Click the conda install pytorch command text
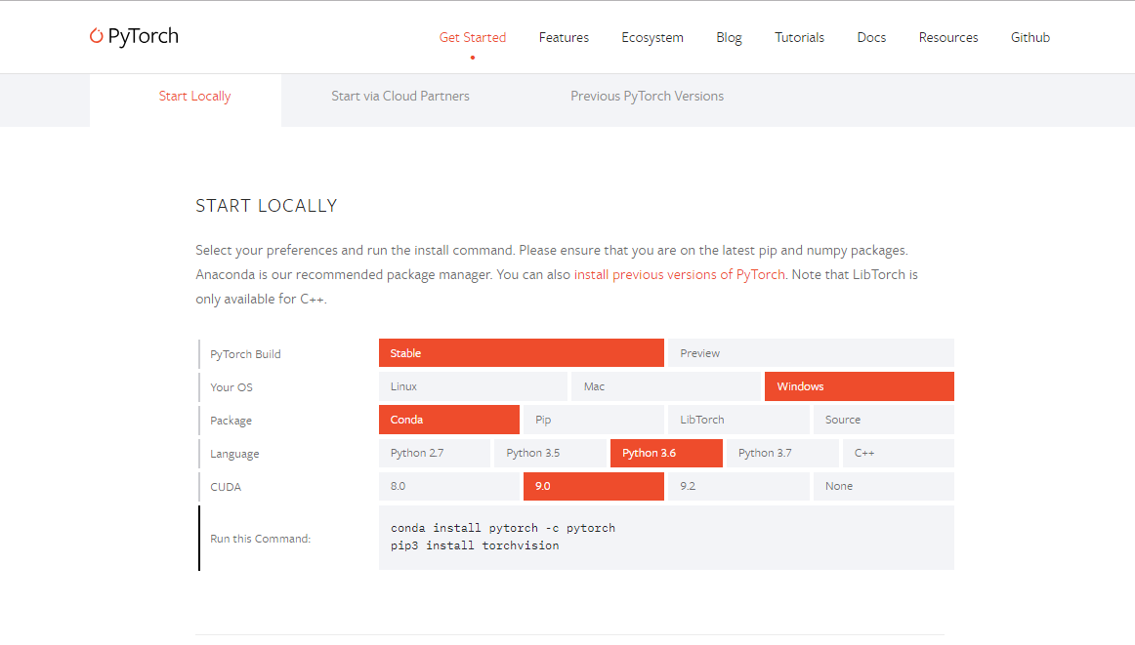 [503, 528]
